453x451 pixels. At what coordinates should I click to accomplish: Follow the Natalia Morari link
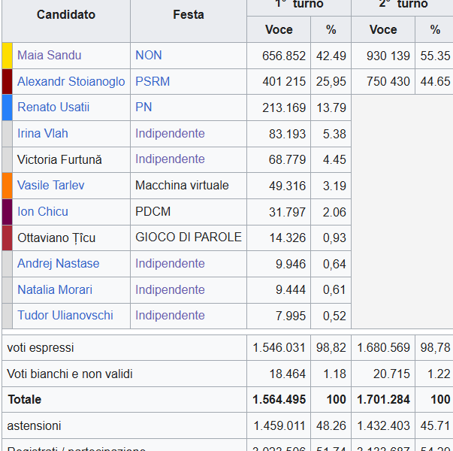(55, 290)
